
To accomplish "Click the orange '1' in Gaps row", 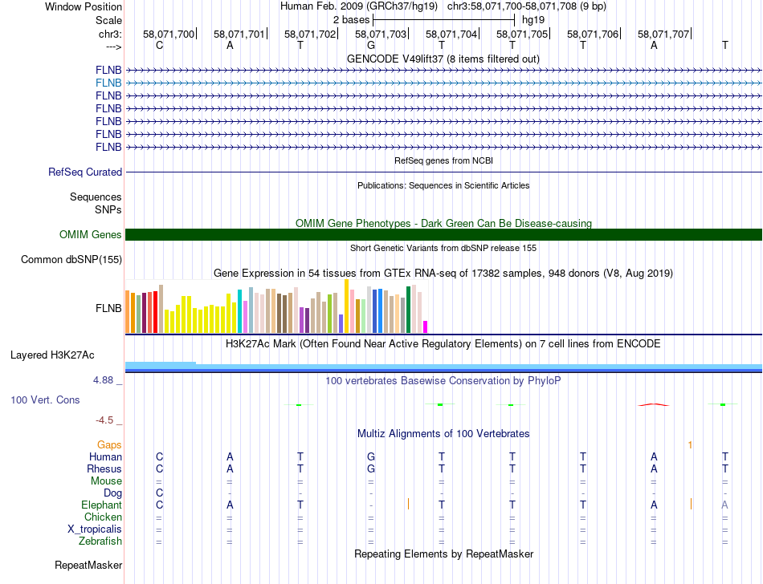I will coord(690,444).
